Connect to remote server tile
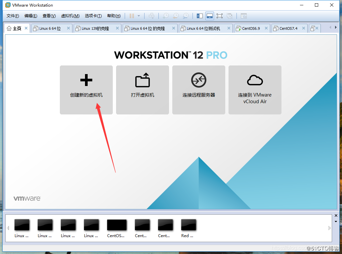This screenshot has height=254, width=342. [199, 90]
